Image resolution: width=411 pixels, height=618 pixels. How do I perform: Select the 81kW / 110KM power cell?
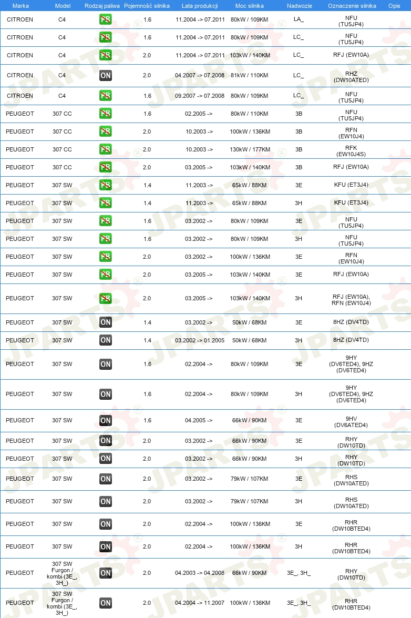point(249,75)
